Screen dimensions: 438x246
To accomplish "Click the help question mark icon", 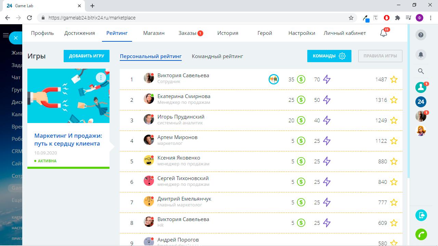I will coord(421,35).
